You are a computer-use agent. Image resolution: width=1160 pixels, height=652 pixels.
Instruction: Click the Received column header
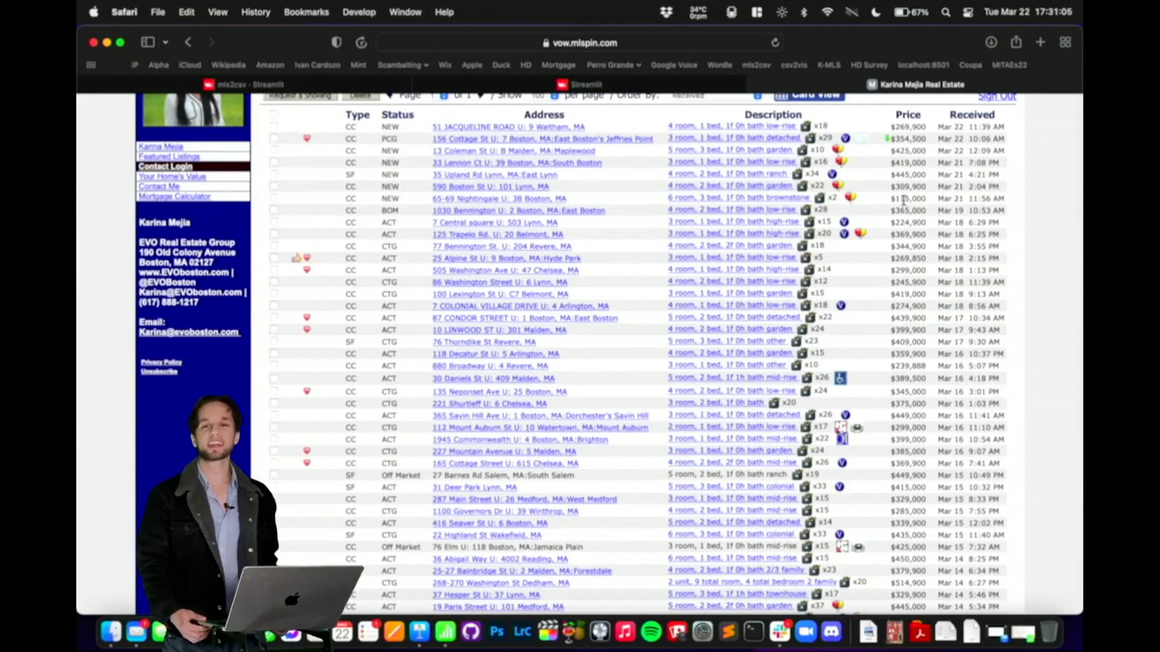point(972,114)
